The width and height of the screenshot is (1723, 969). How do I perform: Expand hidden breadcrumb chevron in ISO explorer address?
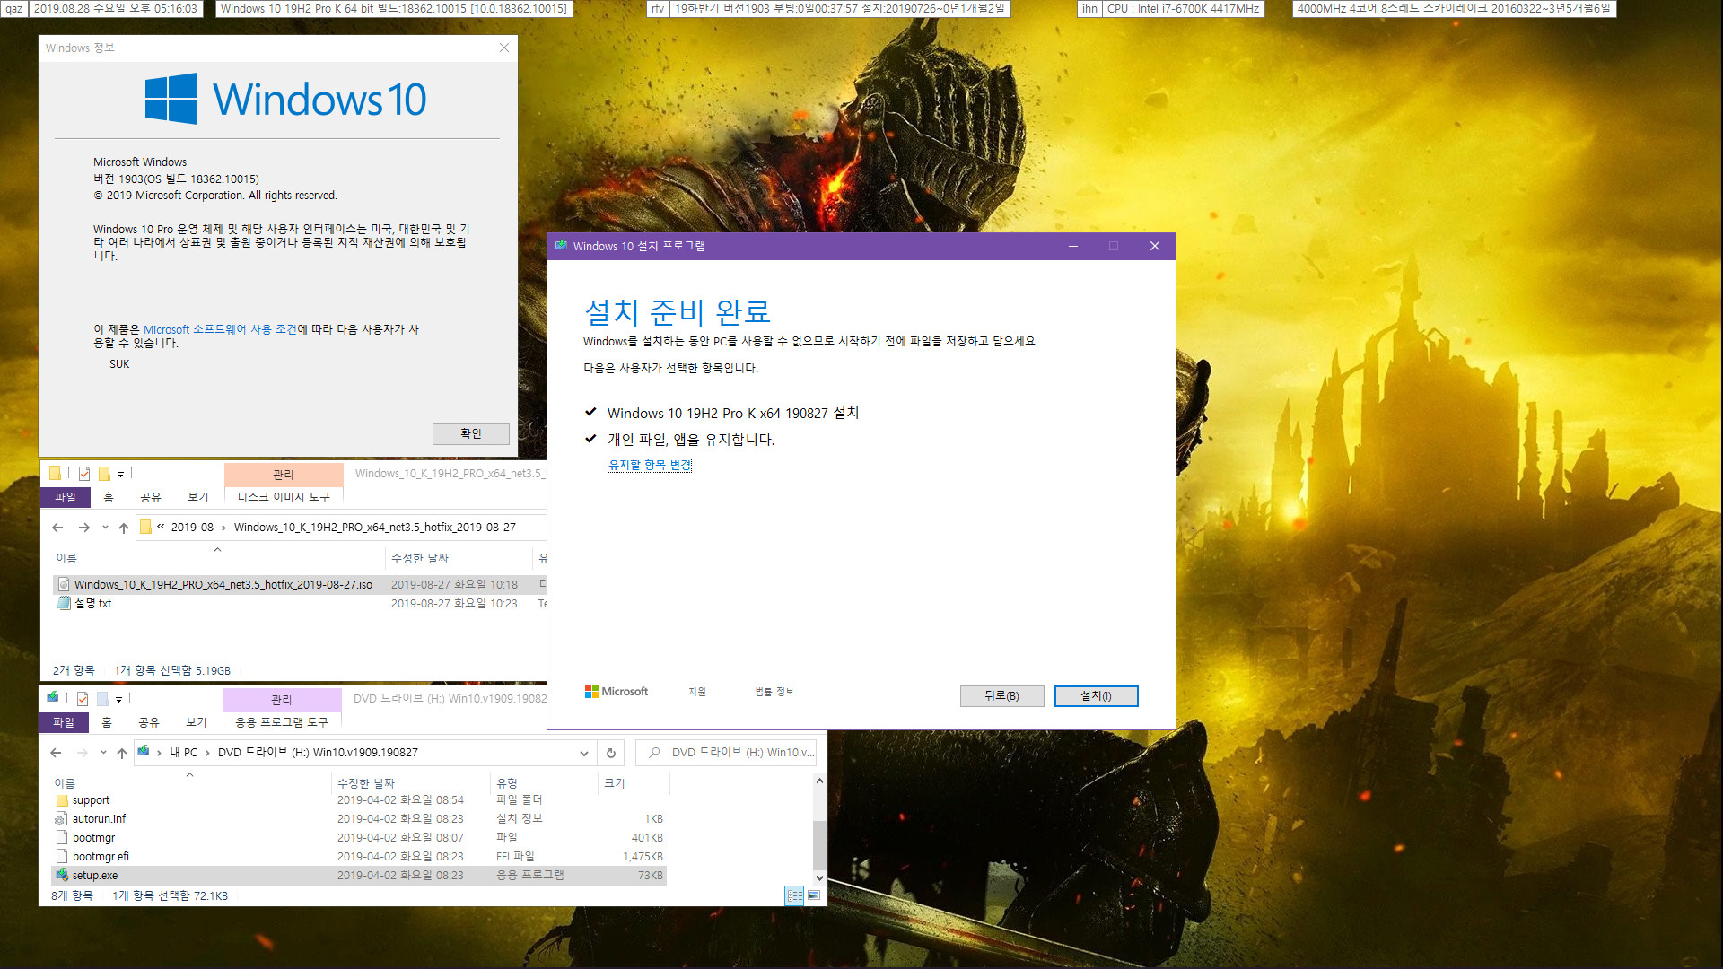pyautogui.click(x=161, y=528)
